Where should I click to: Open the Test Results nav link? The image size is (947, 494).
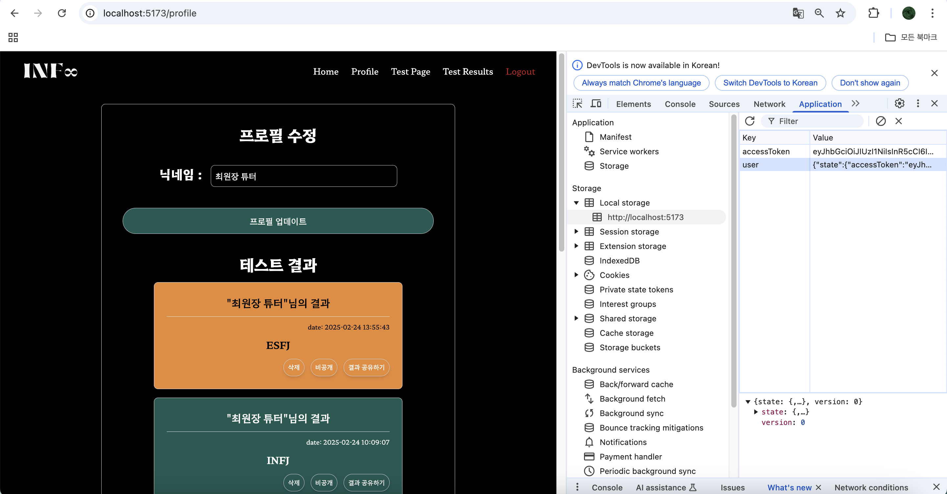click(x=468, y=72)
